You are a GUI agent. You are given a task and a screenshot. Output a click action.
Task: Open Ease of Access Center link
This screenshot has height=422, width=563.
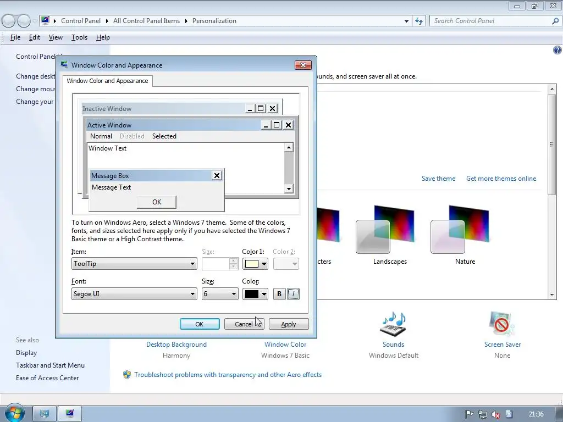pyautogui.click(x=47, y=378)
